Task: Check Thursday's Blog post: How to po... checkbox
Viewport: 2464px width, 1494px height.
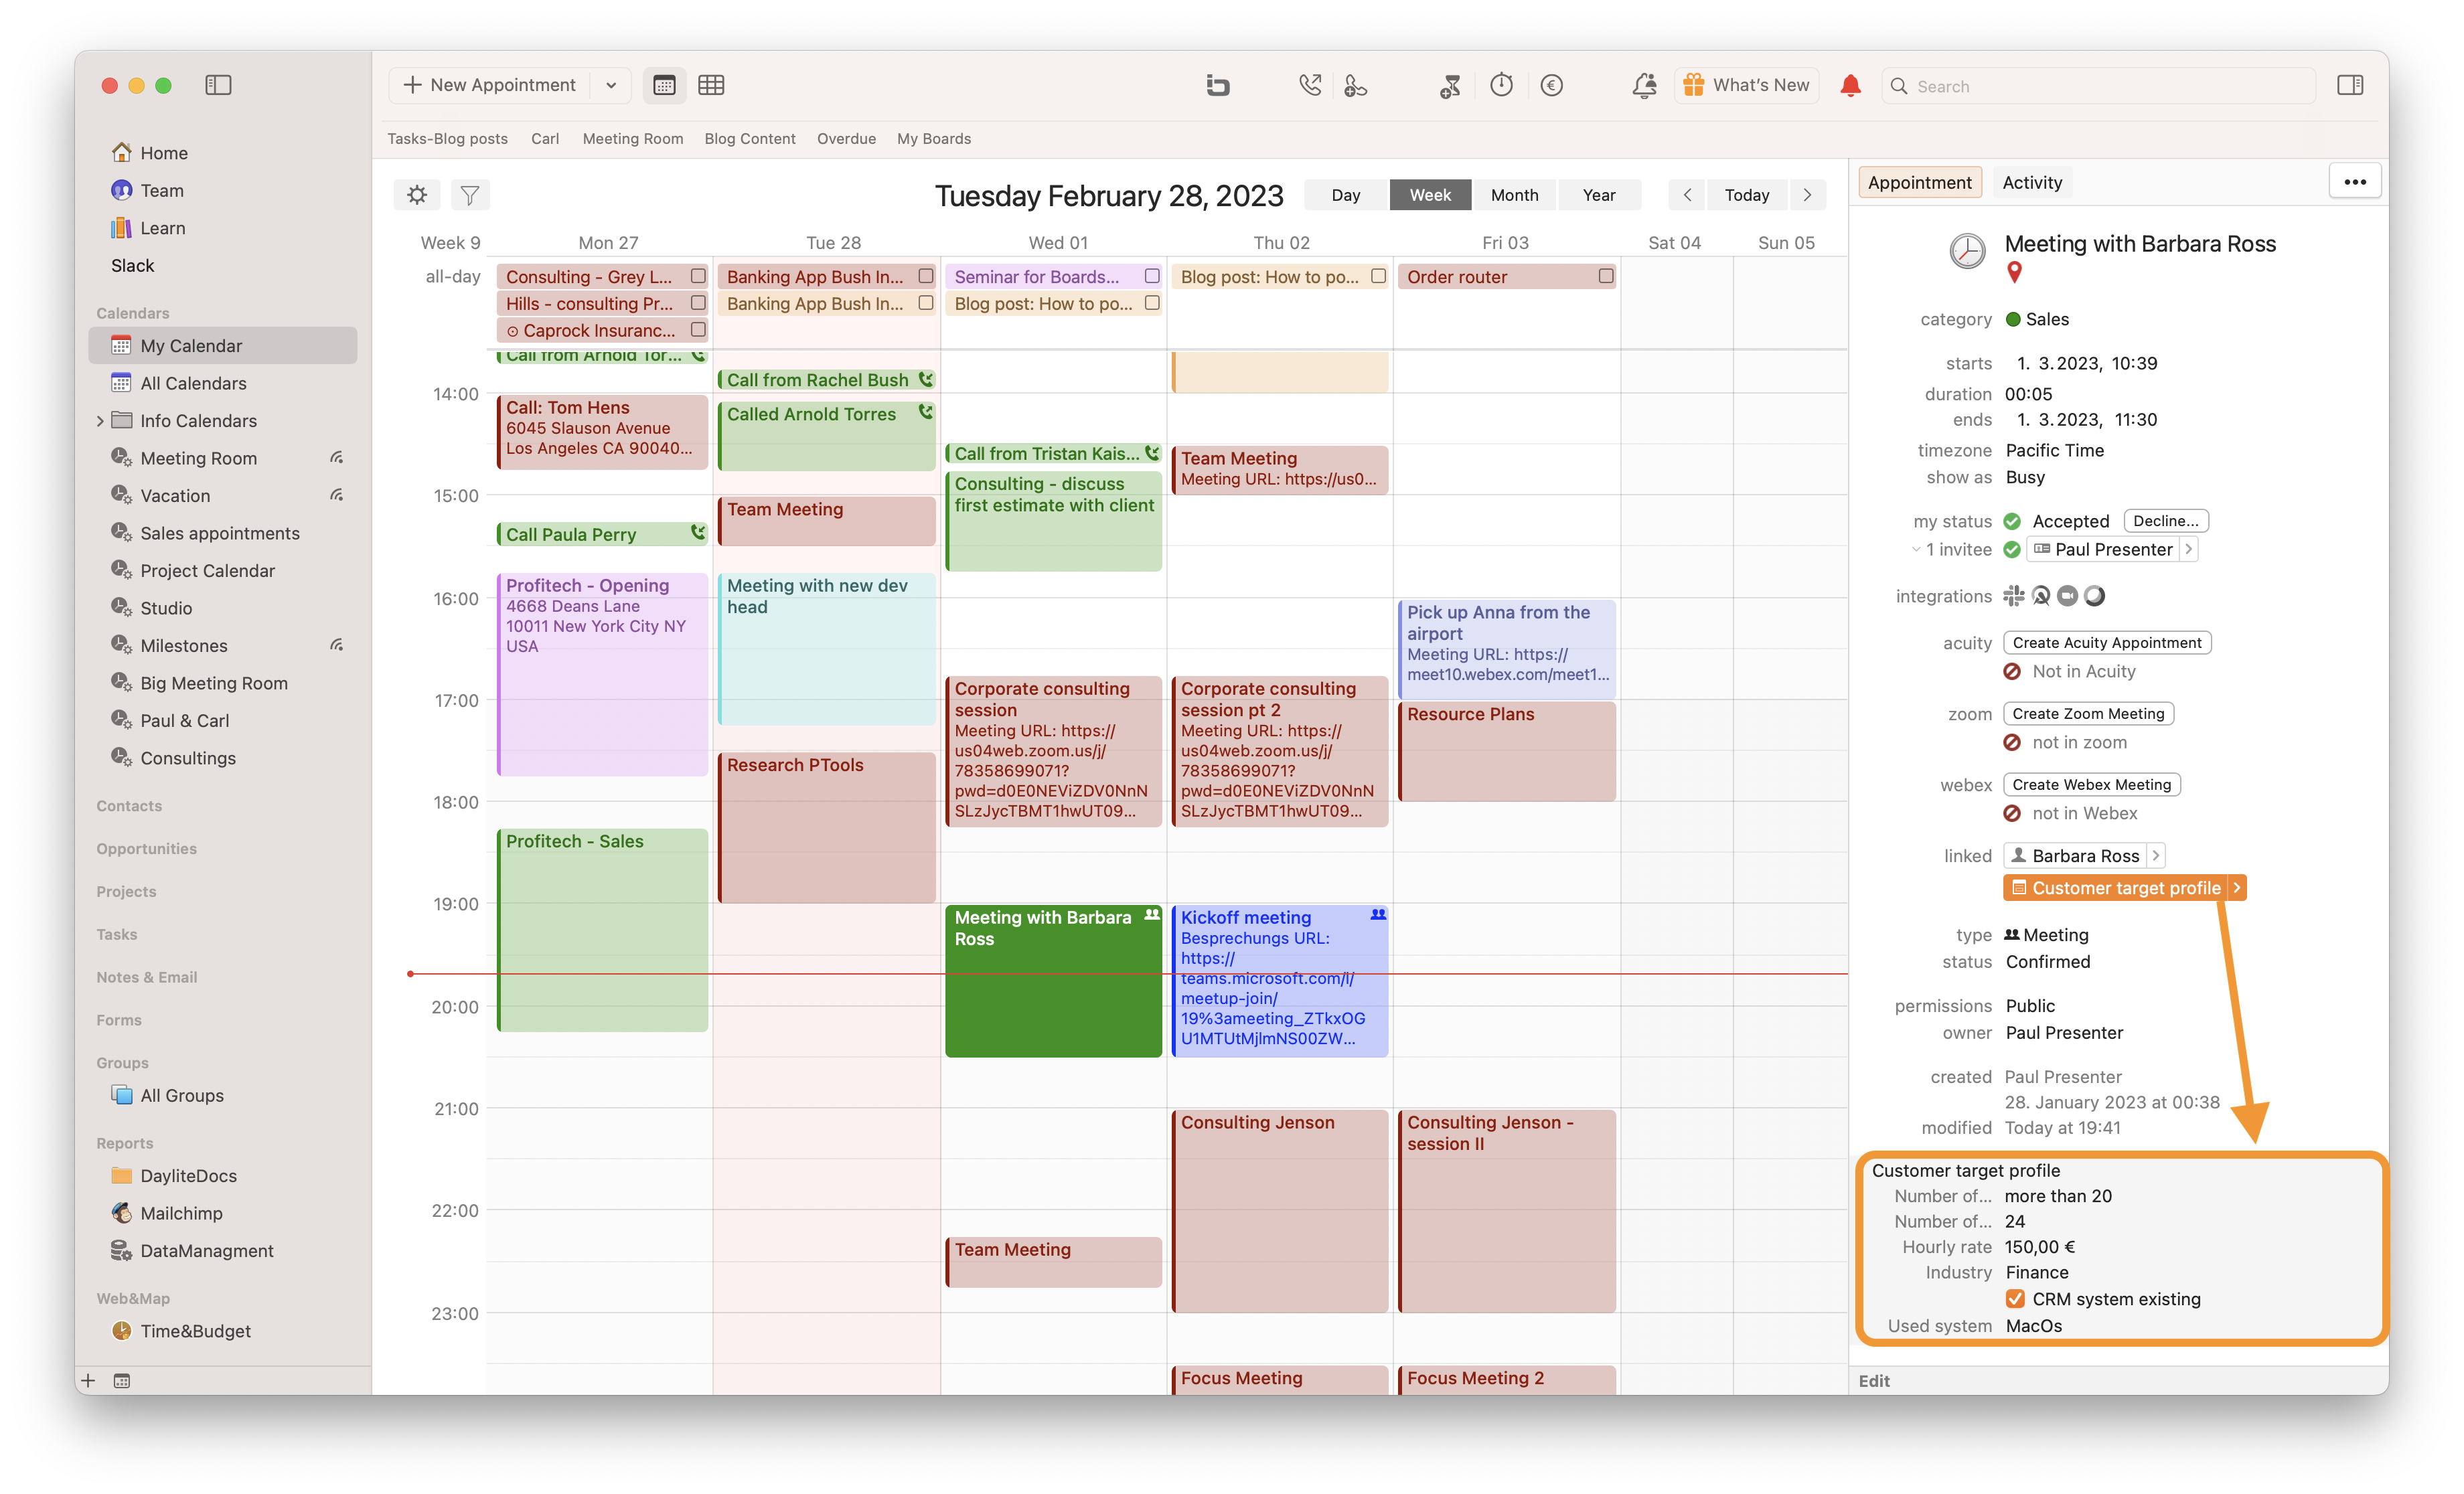Action: click(x=1378, y=275)
